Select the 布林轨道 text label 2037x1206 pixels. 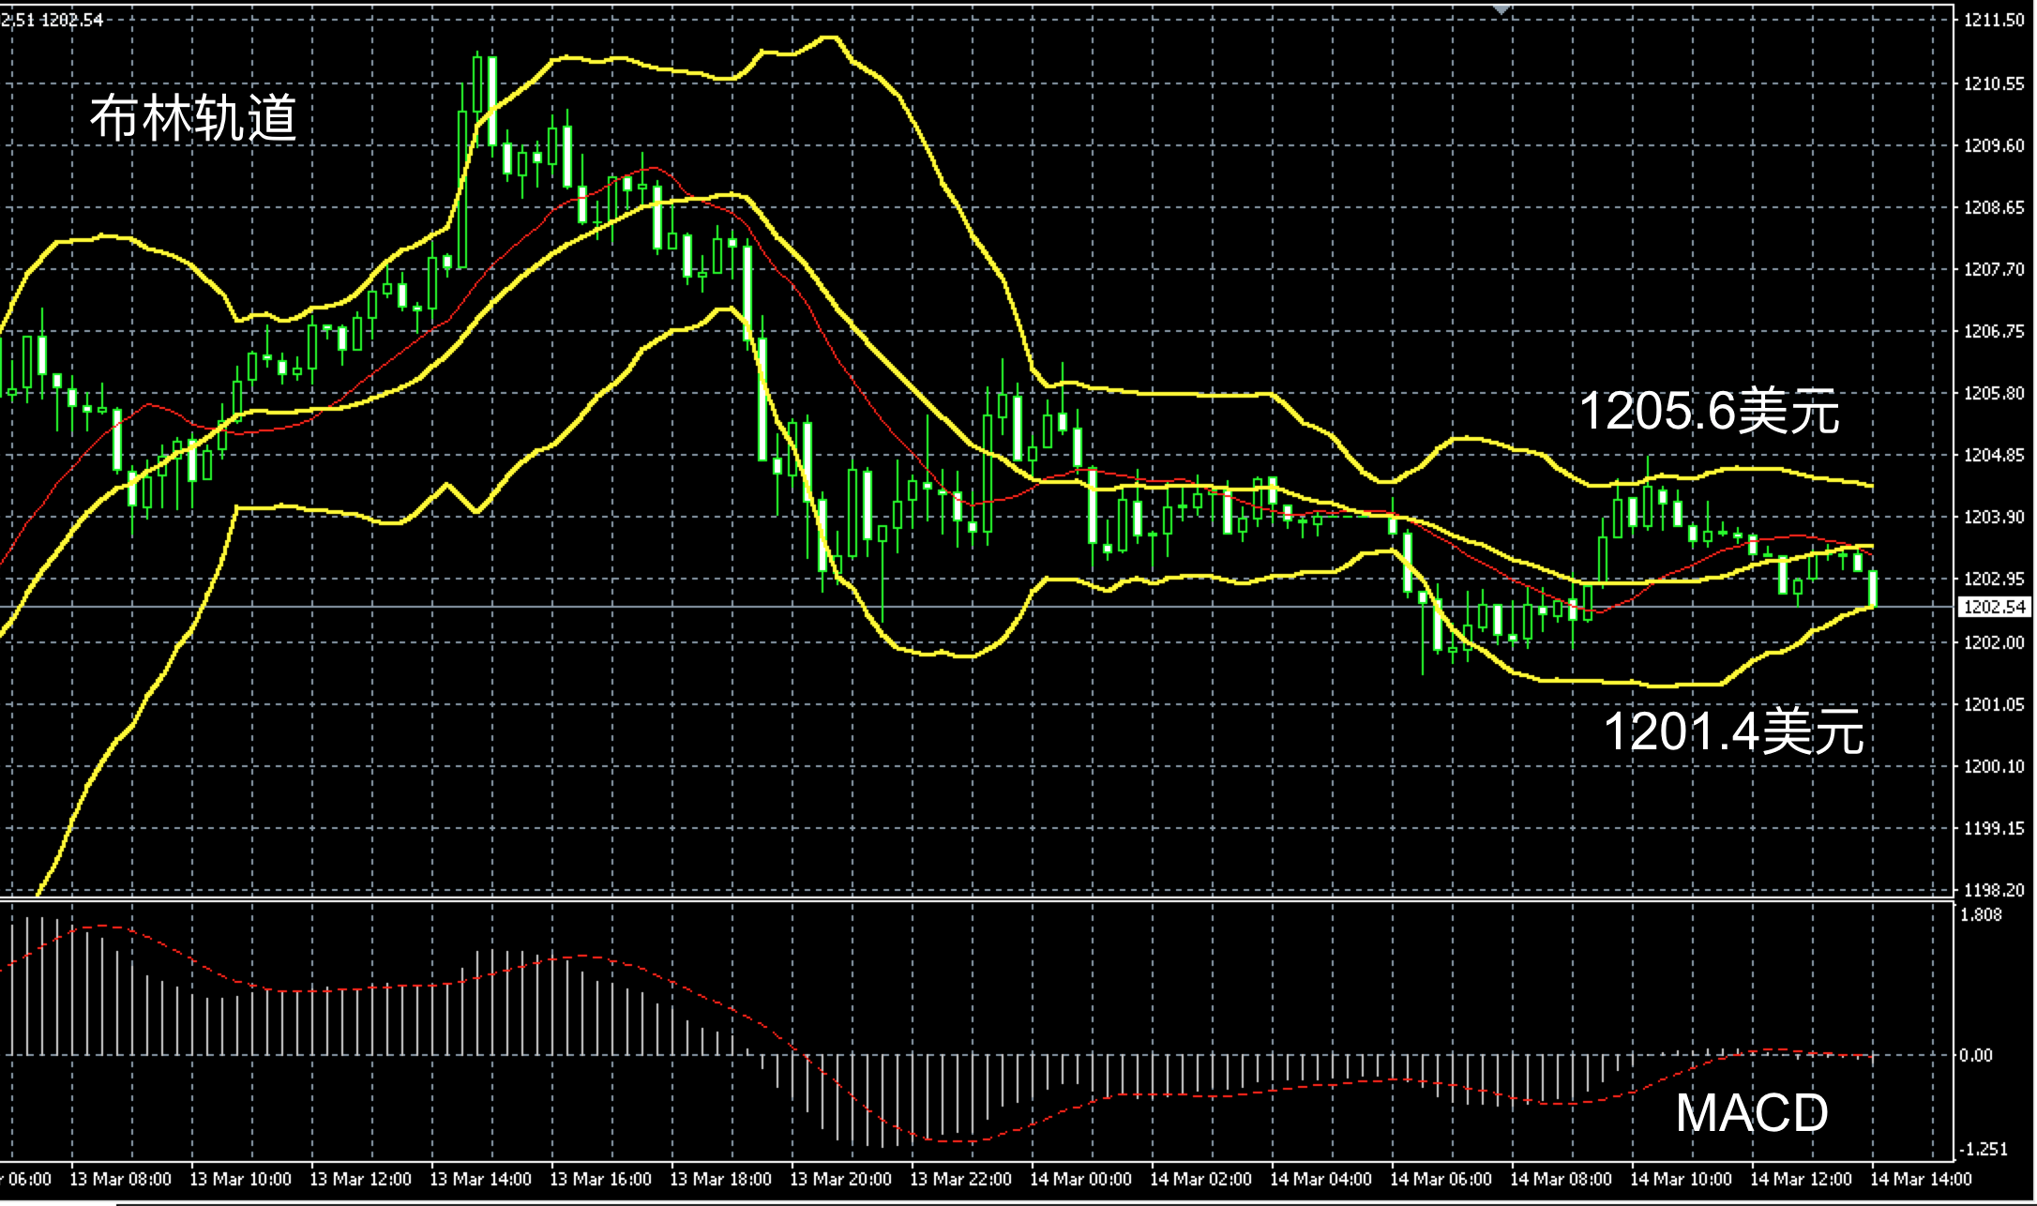193,119
